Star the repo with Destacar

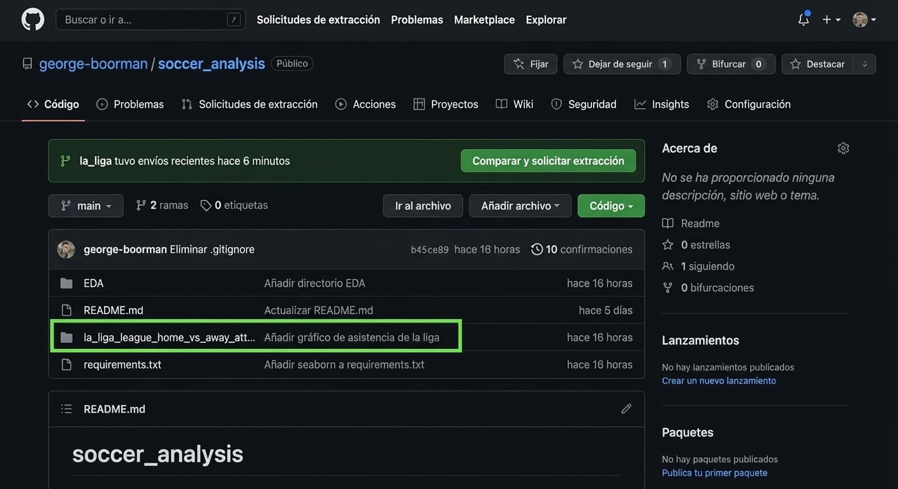click(818, 64)
